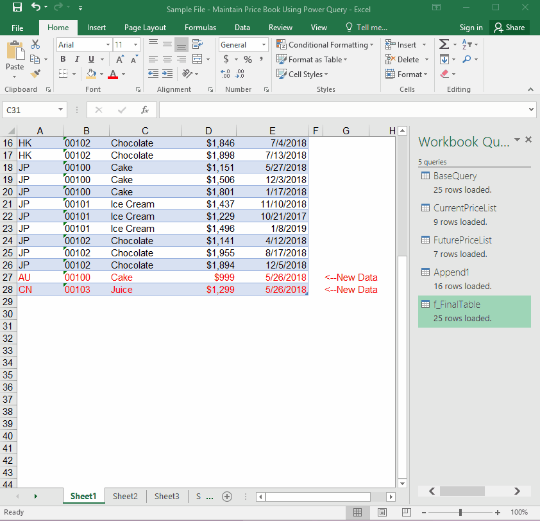This screenshot has height=521, width=540.
Task: Toggle bold formatting
Action: point(63,59)
